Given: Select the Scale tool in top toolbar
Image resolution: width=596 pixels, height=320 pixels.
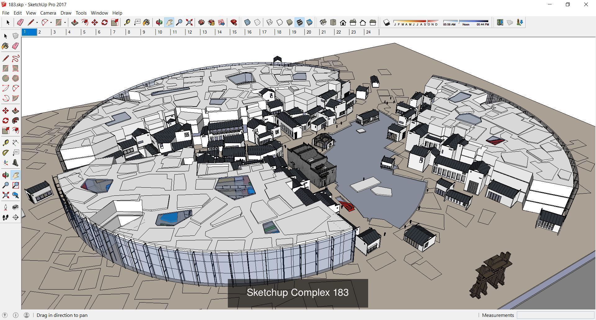Looking at the screenshot, I should pyautogui.click(x=115, y=22).
